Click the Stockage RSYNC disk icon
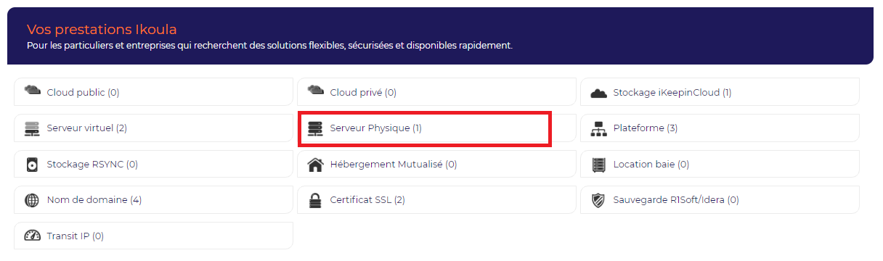Image resolution: width=883 pixels, height=261 pixels. point(32,164)
